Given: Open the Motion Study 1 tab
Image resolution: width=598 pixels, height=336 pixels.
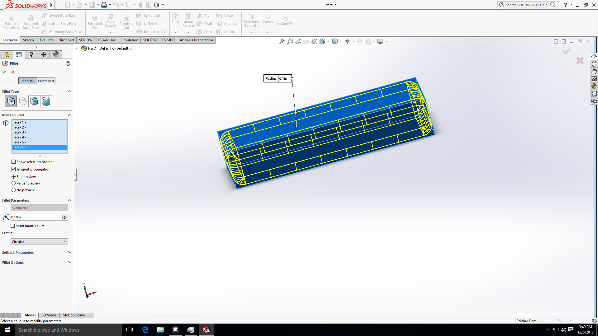Looking at the screenshot, I should [x=75, y=315].
